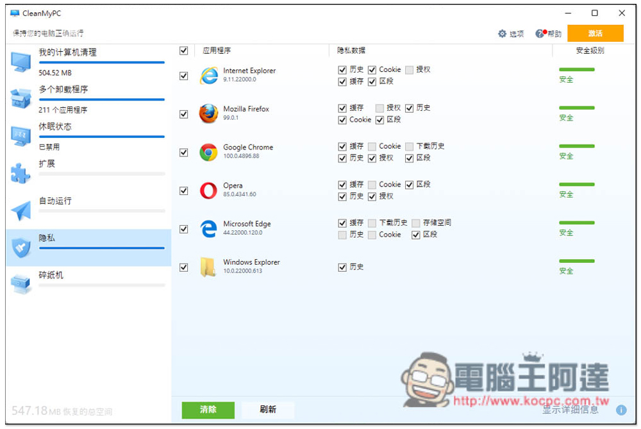Click the orange 激活 activate button
641x429 pixels.
coord(595,33)
